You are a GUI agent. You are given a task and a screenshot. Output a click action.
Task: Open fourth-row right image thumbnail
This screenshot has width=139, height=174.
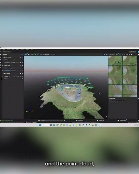tap(130, 89)
